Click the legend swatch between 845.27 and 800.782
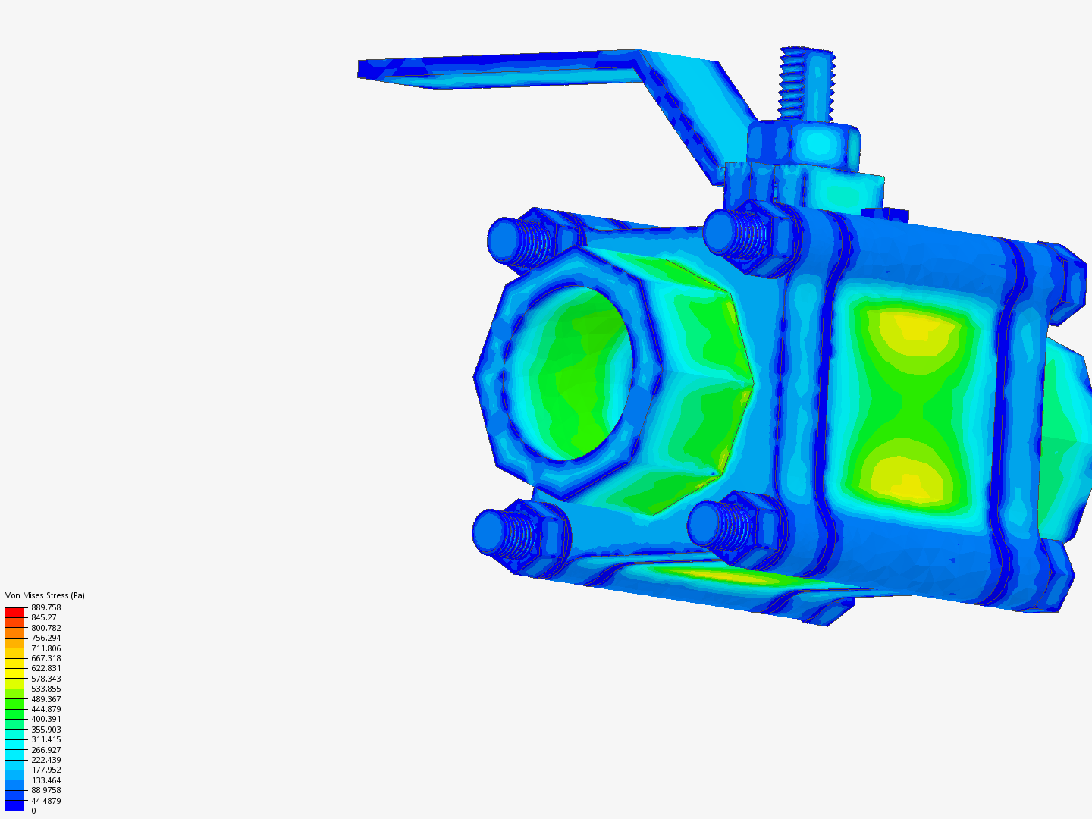 [14, 623]
